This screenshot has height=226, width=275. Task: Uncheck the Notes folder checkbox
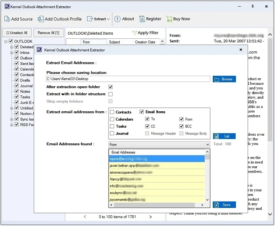(x=17, y=91)
